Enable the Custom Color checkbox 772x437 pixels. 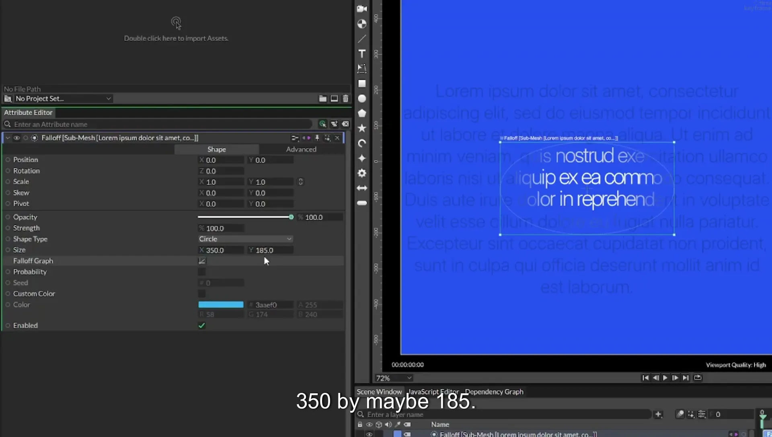coord(201,294)
